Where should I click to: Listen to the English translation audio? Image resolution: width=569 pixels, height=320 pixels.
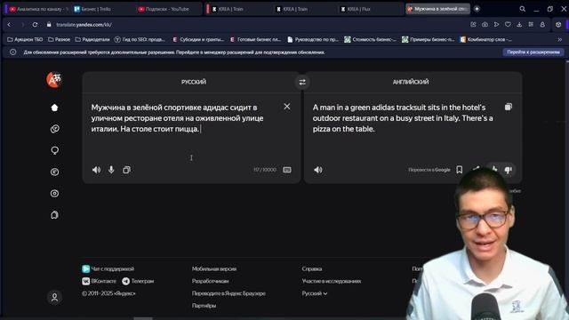(318, 170)
